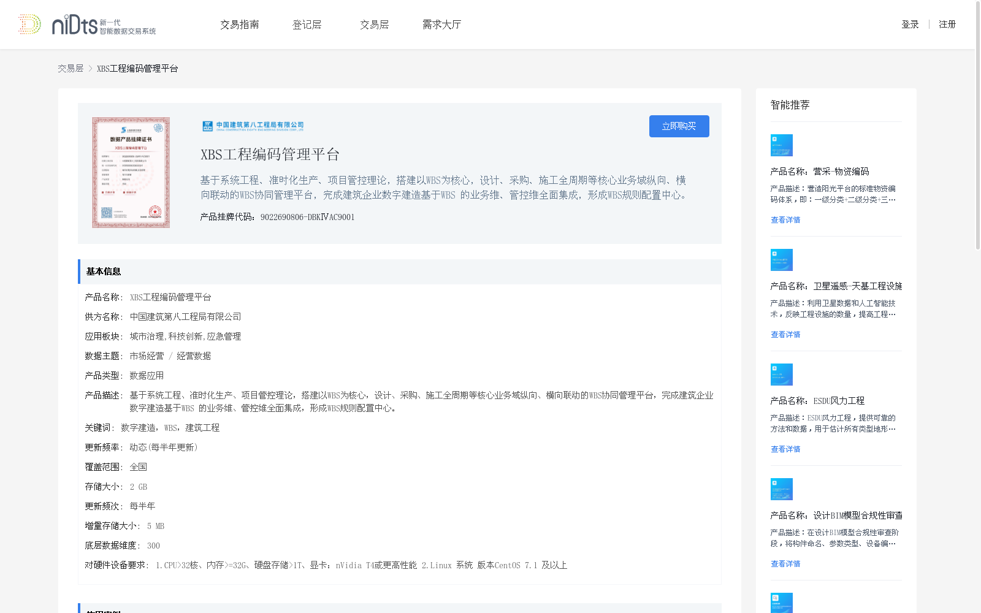Open the 交易指南 menu
This screenshot has height=613, width=981.
(240, 25)
